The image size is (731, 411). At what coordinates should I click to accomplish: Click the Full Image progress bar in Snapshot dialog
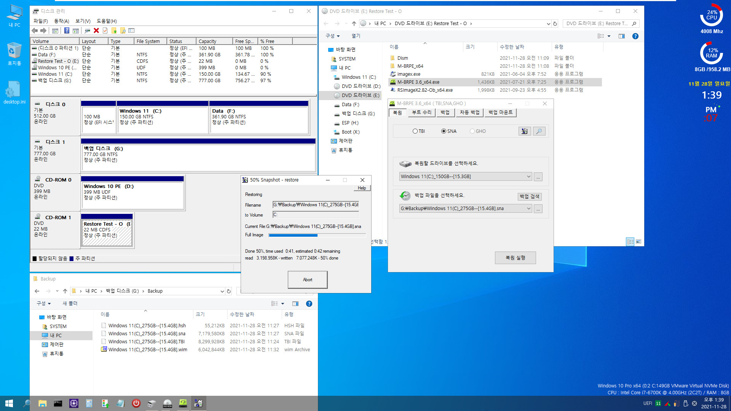pos(317,235)
